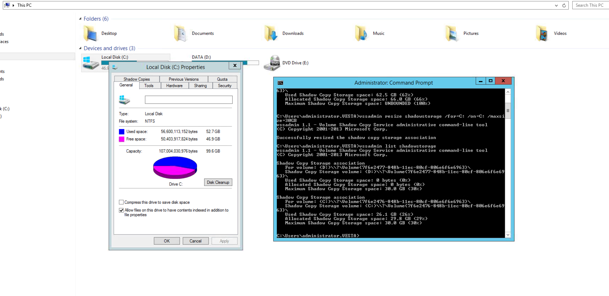The image size is (609, 296).
Task: Click the drive usage pie chart
Action: [x=175, y=168]
